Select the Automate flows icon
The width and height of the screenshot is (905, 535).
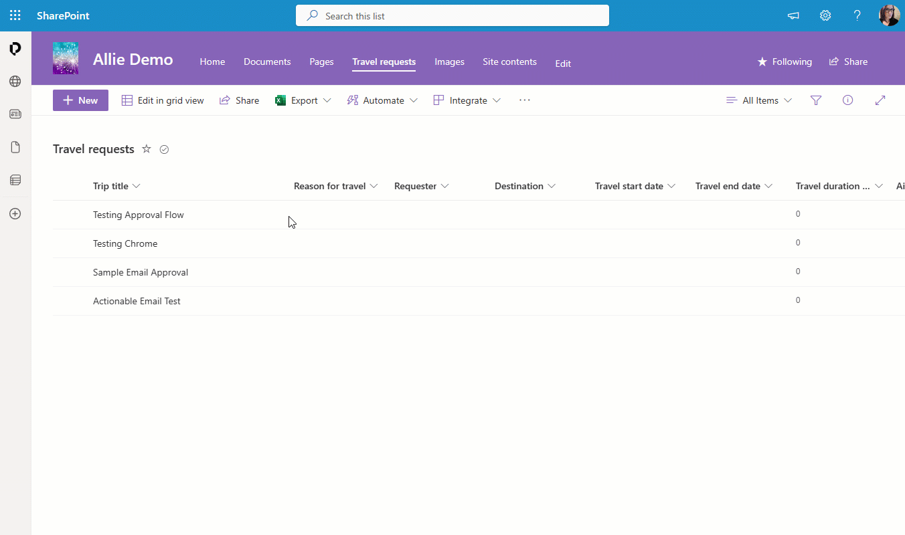[x=352, y=100]
